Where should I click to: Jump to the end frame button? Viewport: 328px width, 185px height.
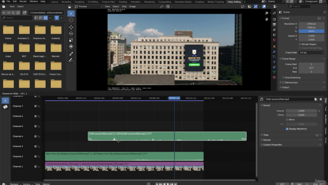pos(175,184)
